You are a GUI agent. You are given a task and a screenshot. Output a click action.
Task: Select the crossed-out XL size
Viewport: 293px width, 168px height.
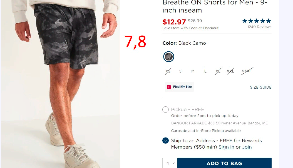click(218, 71)
